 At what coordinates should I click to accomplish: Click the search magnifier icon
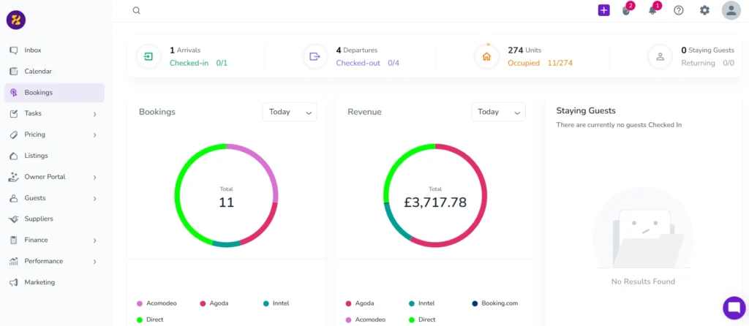[136, 10]
